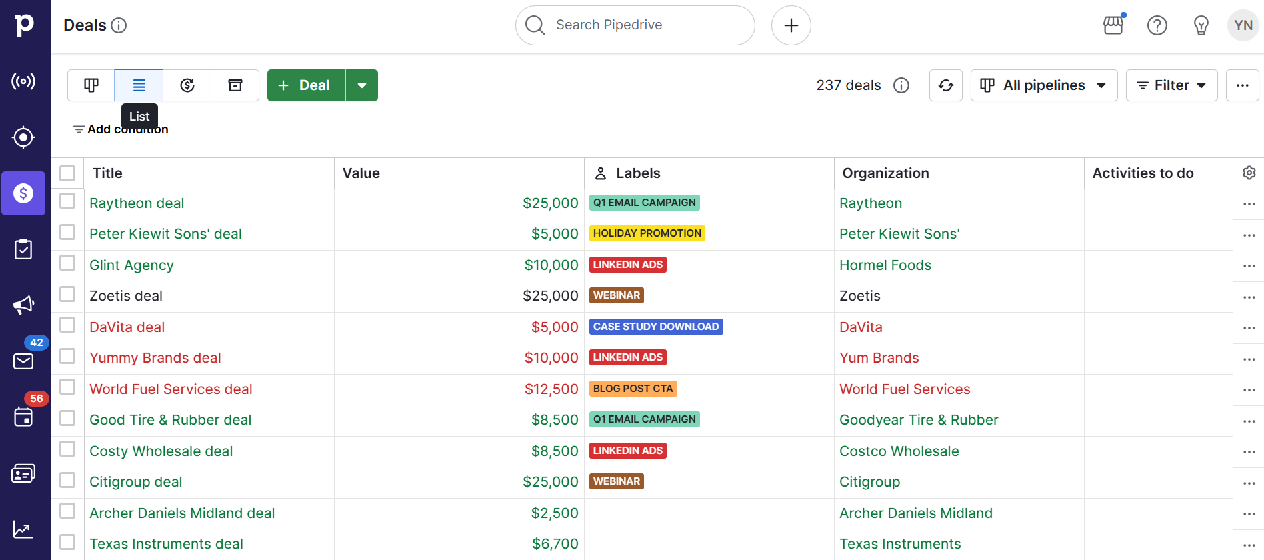
Task: Click the quick add plus button
Action: 791,25
